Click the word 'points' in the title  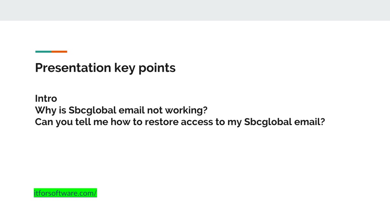click(x=157, y=68)
